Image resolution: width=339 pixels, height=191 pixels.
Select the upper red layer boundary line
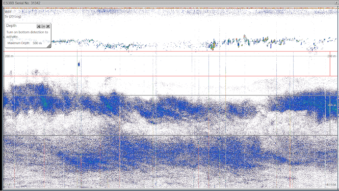tap(171, 51)
